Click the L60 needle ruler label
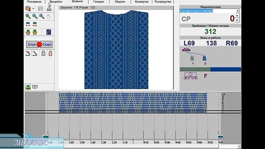Screen dimensions: 265x149 tap(72, 142)
